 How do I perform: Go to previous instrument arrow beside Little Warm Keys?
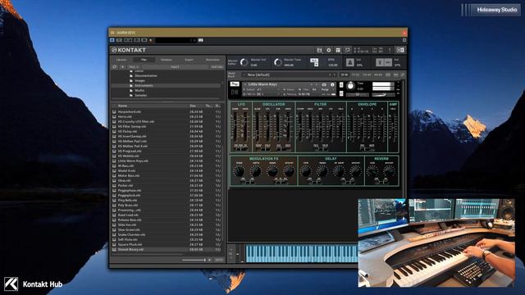click(312, 84)
